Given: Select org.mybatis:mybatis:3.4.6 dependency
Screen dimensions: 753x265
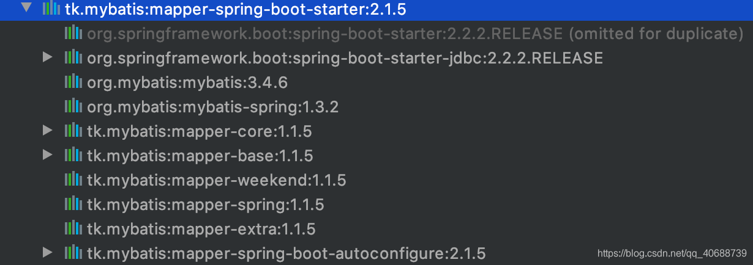Looking at the screenshot, I should (187, 82).
